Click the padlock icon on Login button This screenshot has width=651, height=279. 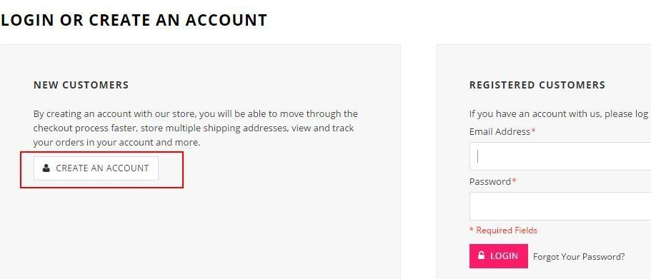(x=481, y=255)
